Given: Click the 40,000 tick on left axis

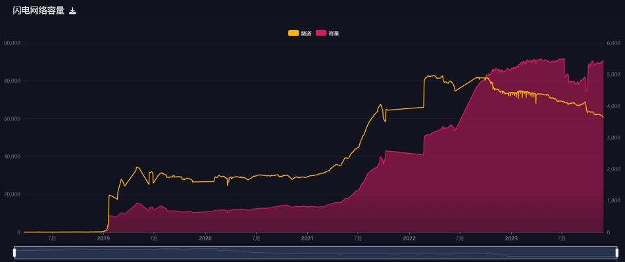Looking at the screenshot, I should [12, 157].
